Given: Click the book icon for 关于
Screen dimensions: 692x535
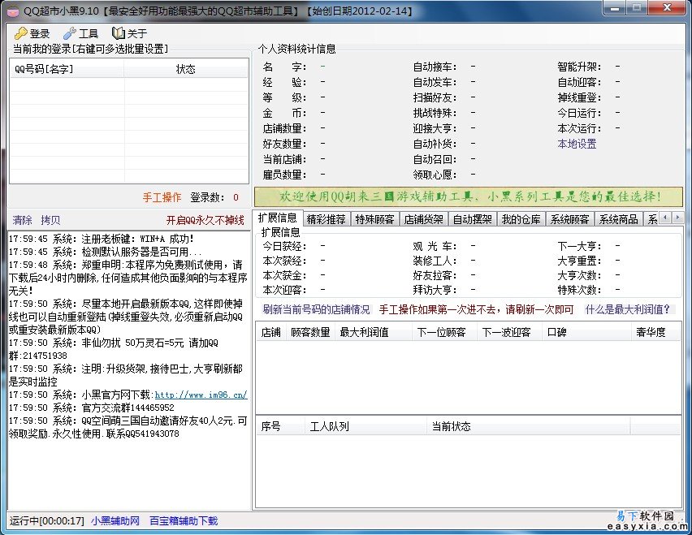Looking at the screenshot, I should click(119, 33).
